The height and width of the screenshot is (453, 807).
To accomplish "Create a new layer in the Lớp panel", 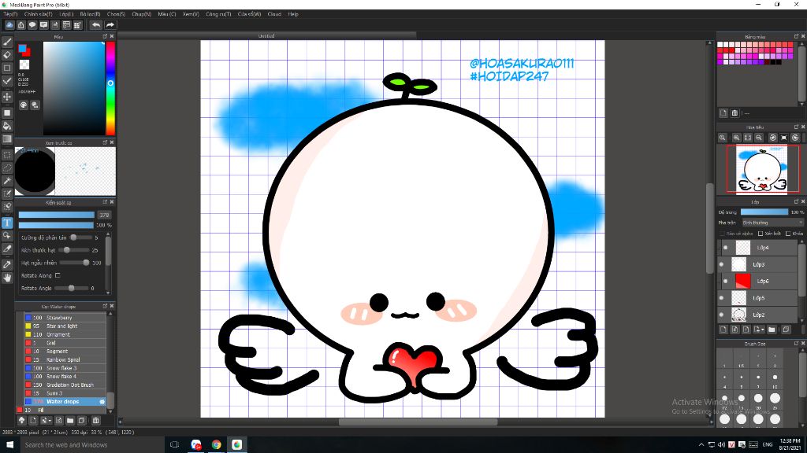I will [723, 328].
